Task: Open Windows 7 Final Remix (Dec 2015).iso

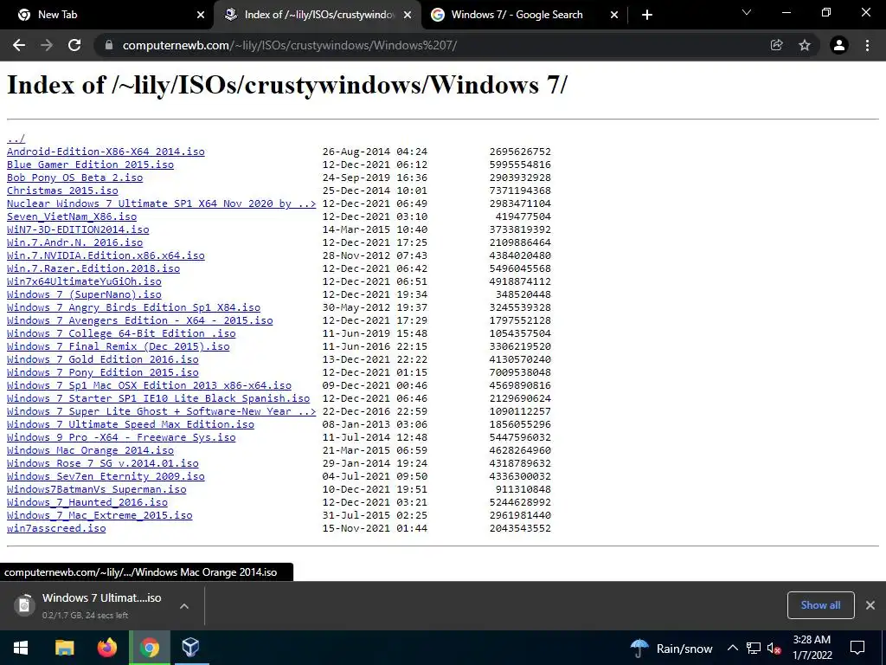Action: coord(118,346)
